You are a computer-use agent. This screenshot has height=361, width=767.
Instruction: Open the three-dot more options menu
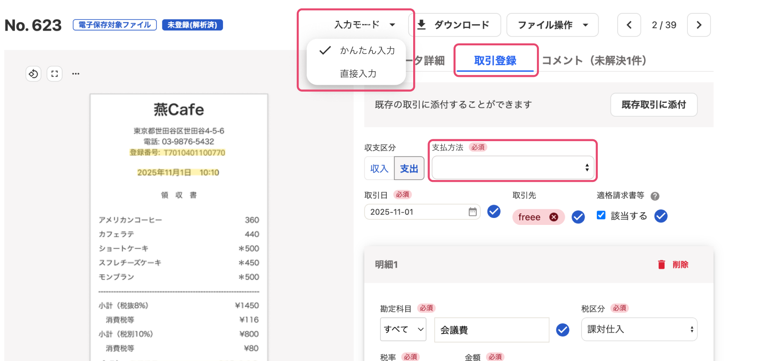click(76, 74)
